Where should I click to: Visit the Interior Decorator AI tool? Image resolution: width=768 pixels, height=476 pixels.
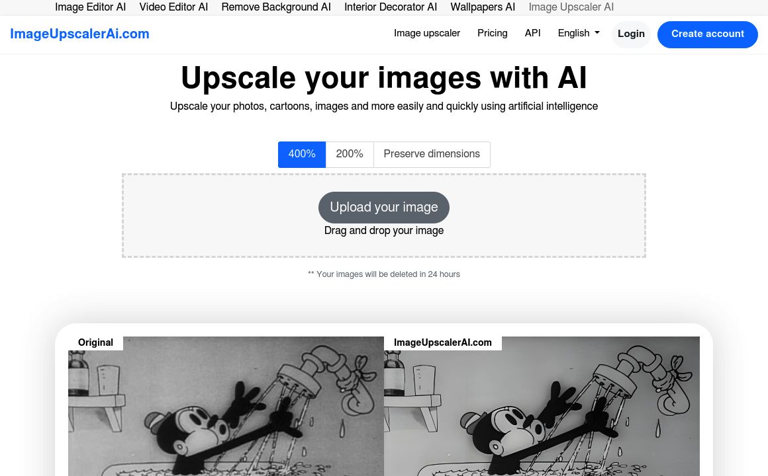[x=391, y=7]
